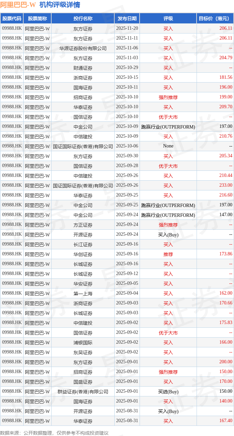Select the date cell 2025-10-06
234x436 pixels.
pos(127,146)
